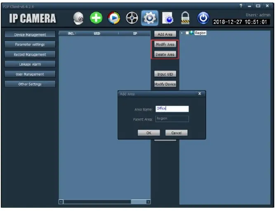Expand the Region tree node

(182, 33)
